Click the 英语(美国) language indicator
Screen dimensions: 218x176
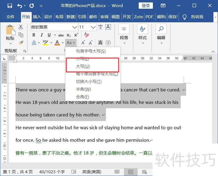pyautogui.click(x=92, y=172)
